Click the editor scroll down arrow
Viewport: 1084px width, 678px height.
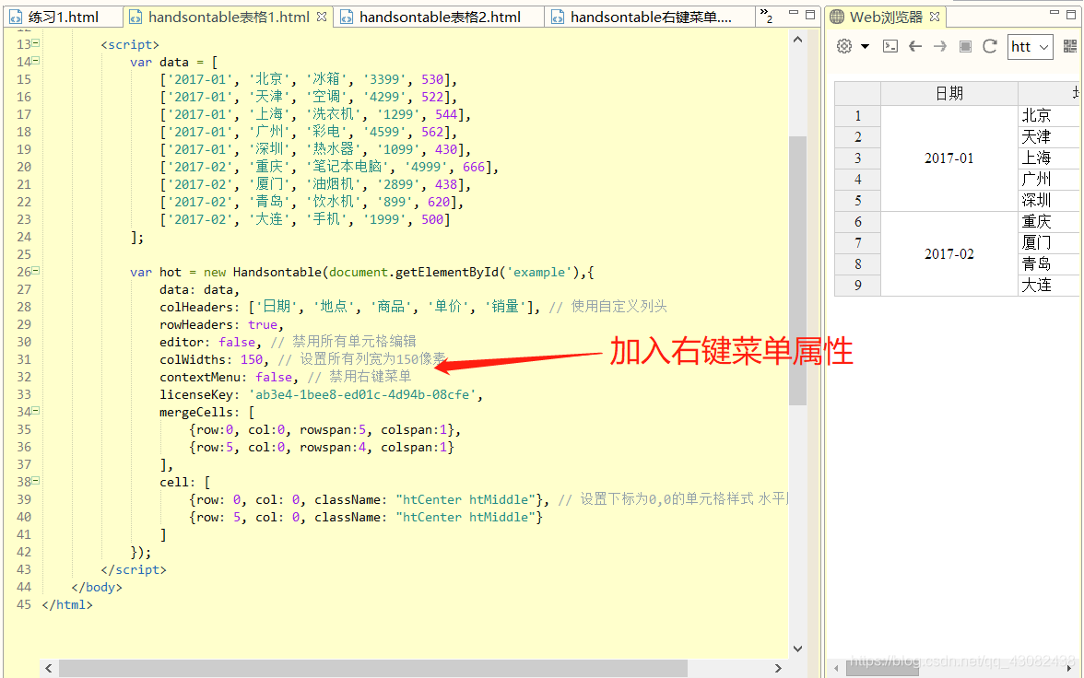click(798, 649)
